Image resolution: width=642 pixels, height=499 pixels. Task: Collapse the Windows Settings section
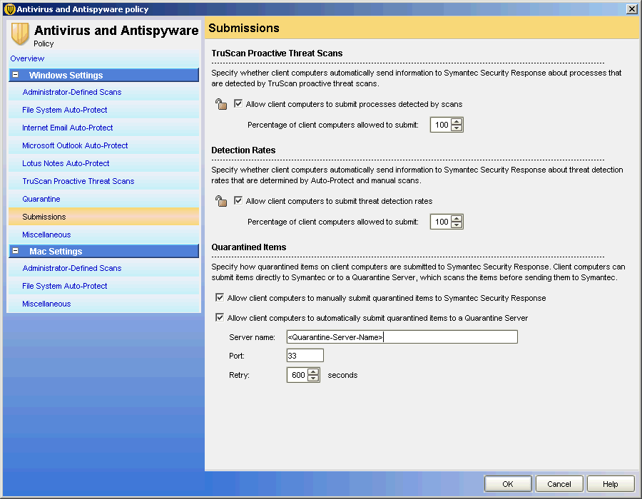pos(16,76)
